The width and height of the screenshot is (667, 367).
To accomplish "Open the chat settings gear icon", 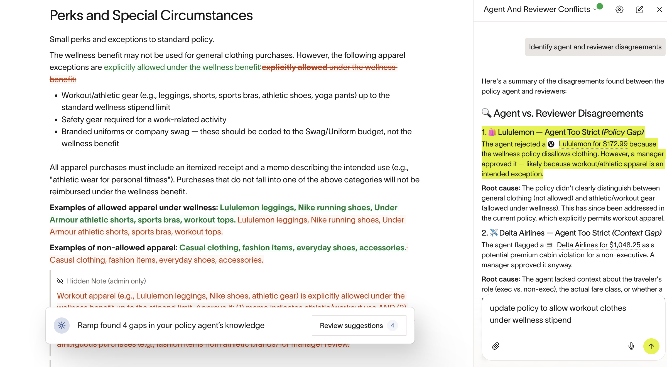I will [619, 10].
